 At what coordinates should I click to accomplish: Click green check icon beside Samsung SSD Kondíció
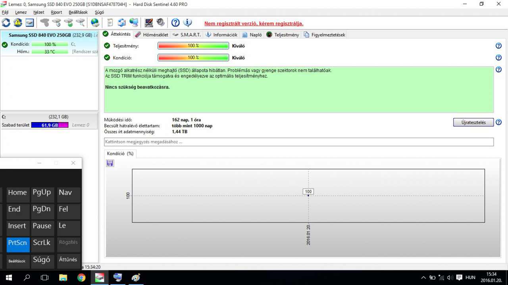coord(5,45)
